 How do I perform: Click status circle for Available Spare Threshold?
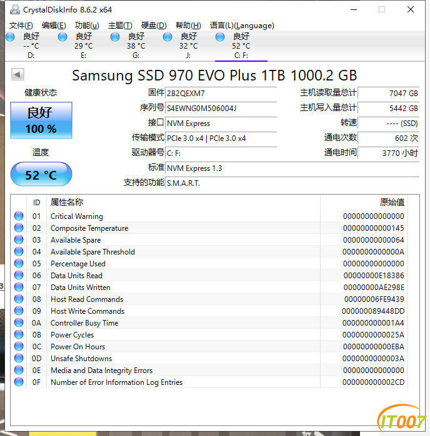[x=19, y=251]
